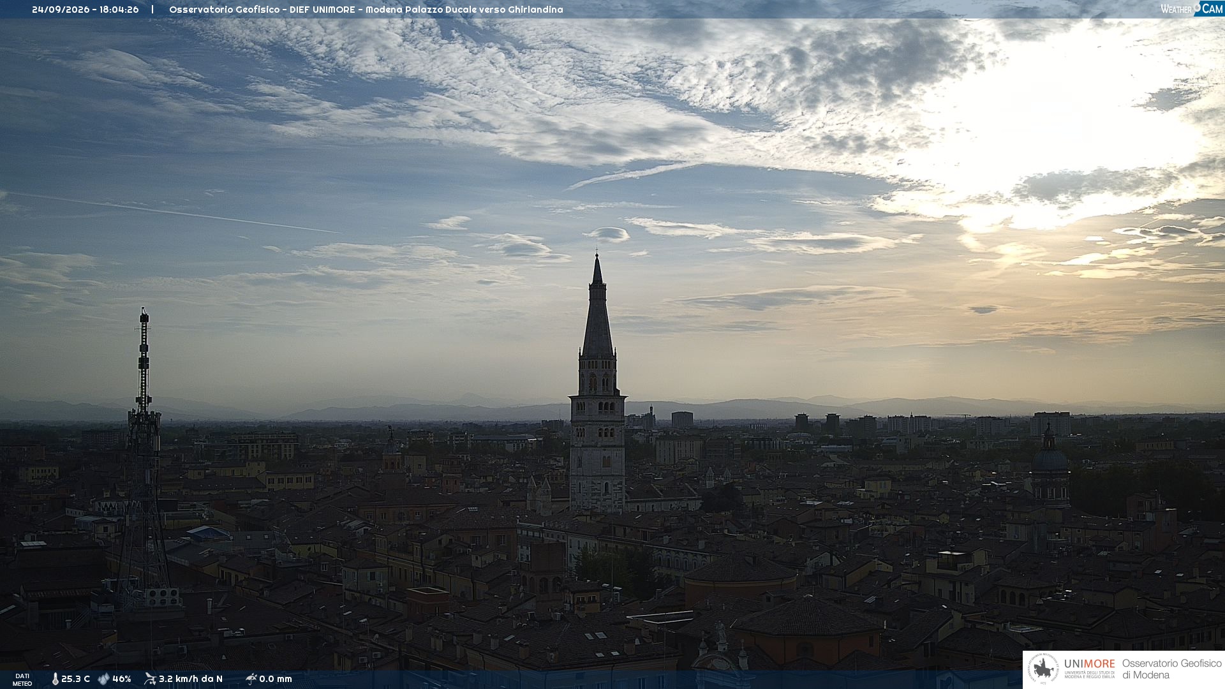This screenshot has height=689, width=1225.
Task: Click the humidity water drops icon
Action: pos(103,679)
